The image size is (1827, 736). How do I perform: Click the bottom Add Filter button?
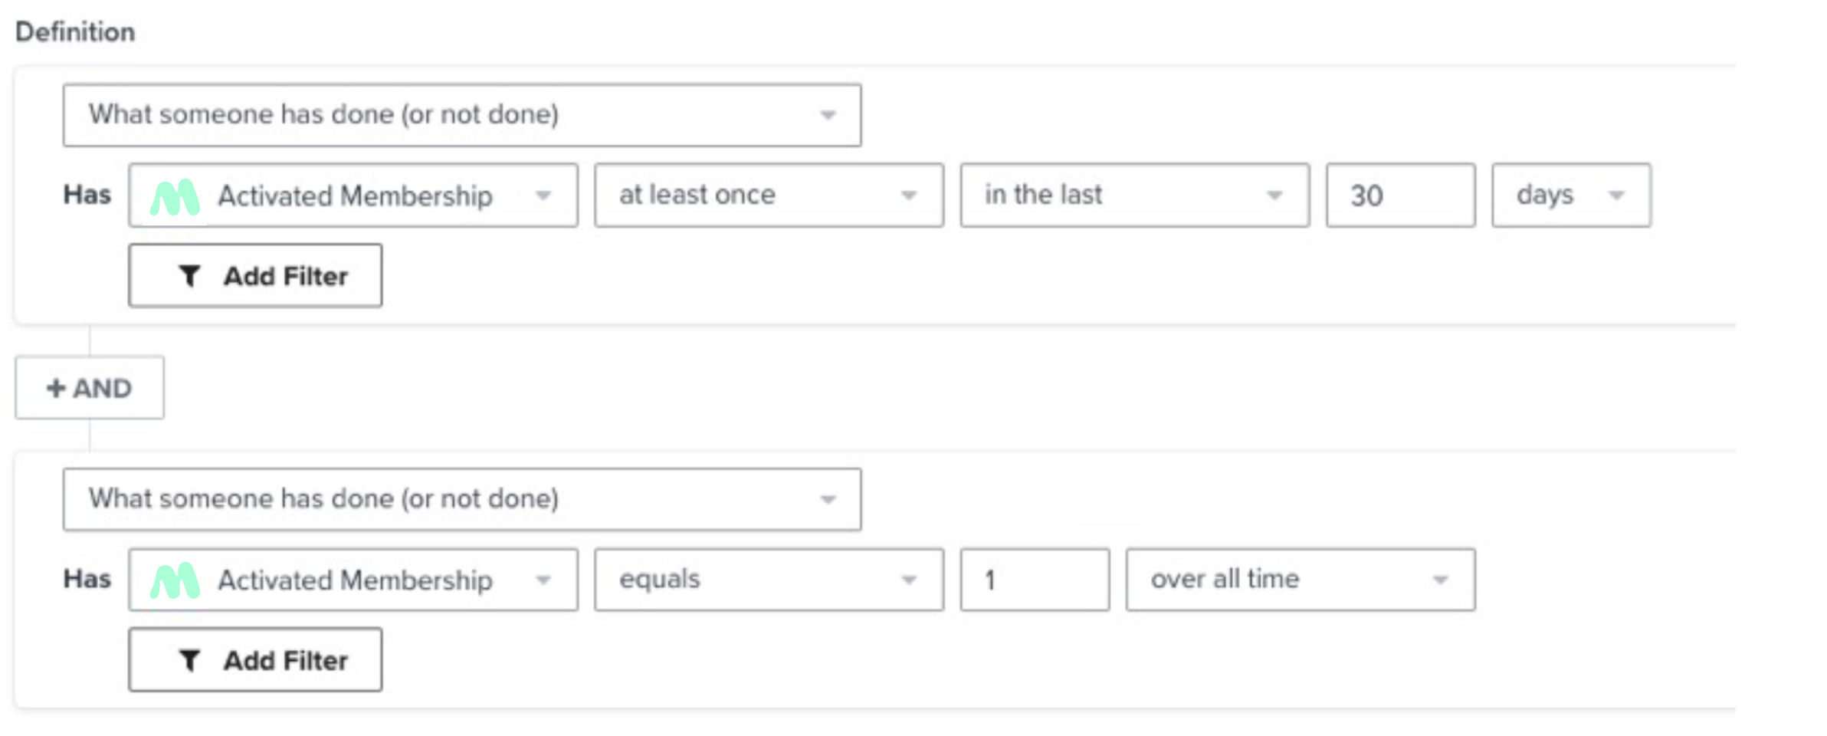255,659
